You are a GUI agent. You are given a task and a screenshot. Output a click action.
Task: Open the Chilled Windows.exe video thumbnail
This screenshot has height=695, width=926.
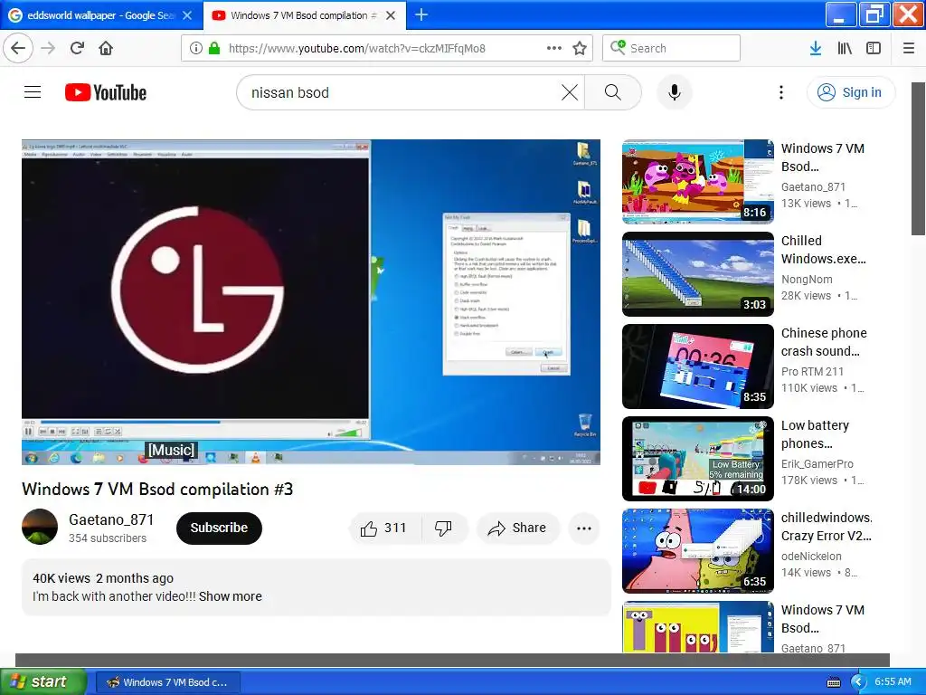point(697,274)
